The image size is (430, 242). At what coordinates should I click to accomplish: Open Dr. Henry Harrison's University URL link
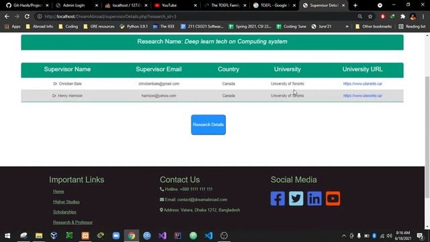[363, 95]
